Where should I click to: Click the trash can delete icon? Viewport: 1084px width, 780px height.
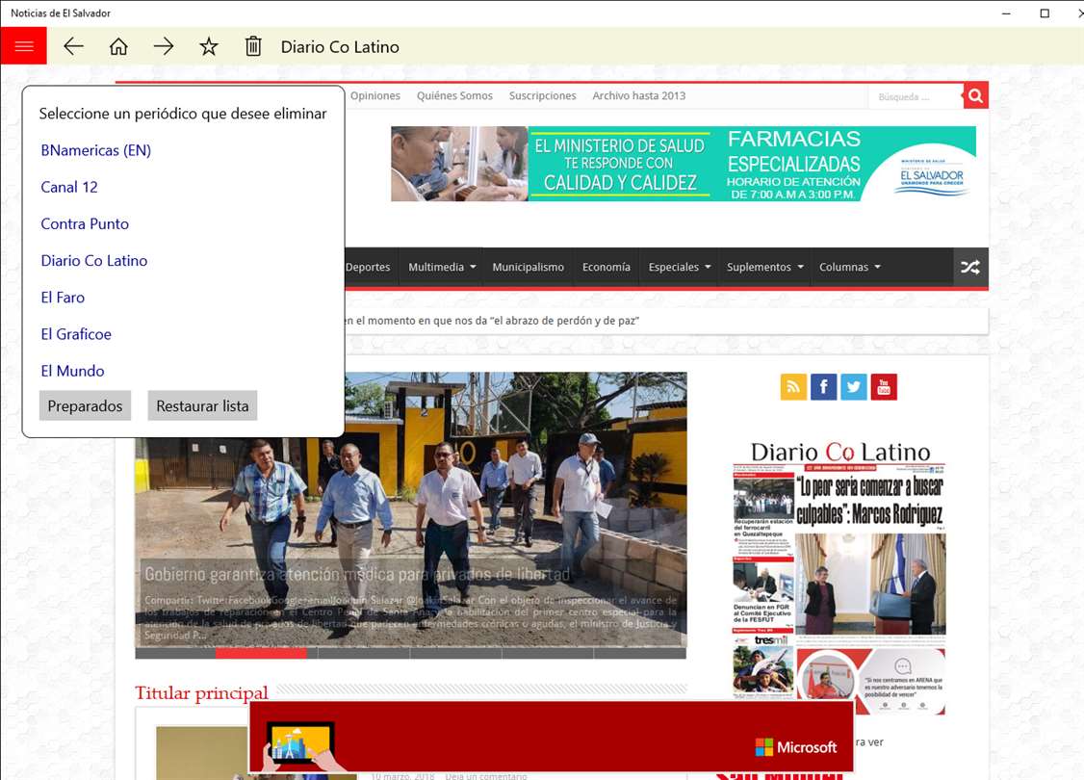tap(253, 46)
